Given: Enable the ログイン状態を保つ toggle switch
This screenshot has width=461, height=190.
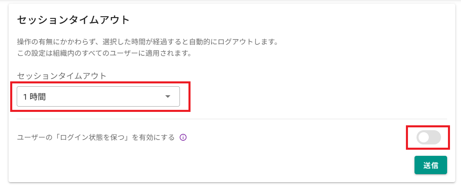Looking at the screenshot, I should pyautogui.click(x=428, y=138).
